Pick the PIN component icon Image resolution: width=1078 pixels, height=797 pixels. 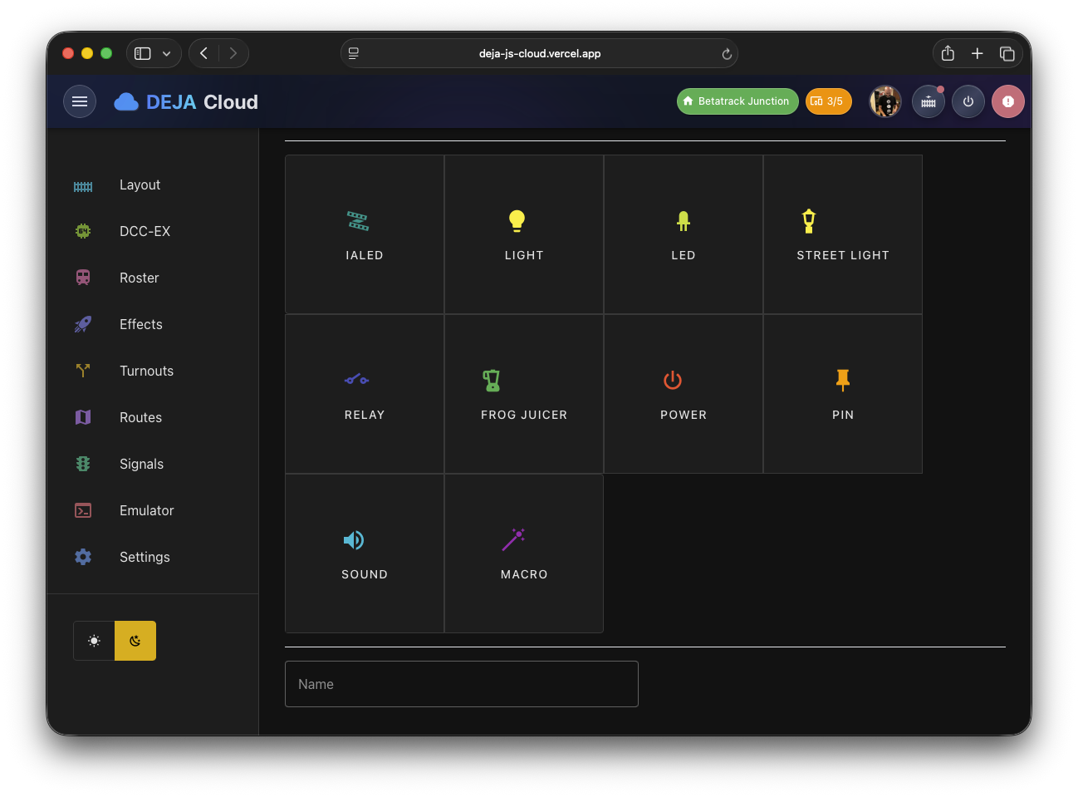[x=842, y=380]
